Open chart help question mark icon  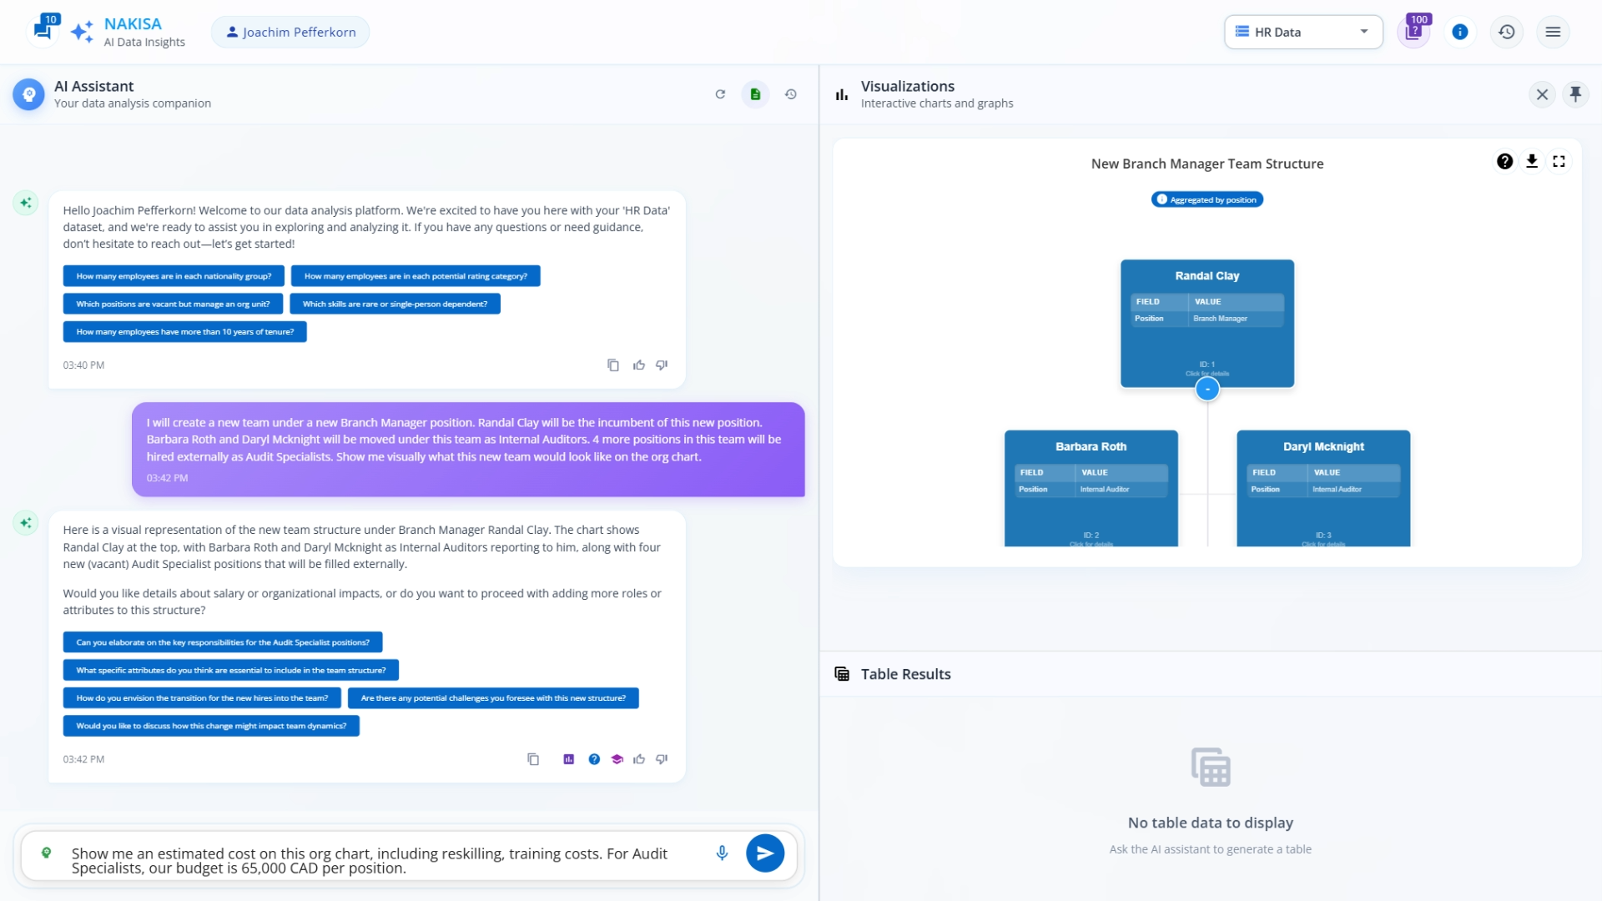(1504, 162)
